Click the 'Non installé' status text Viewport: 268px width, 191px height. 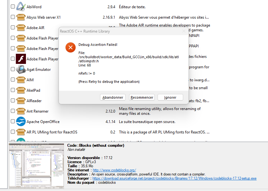click(x=76, y=150)
